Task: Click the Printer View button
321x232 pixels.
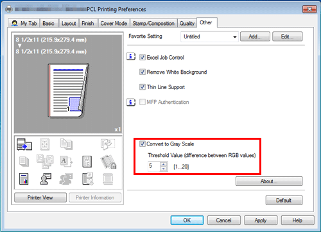Action: pyautogui.click(x=40, y=197)
